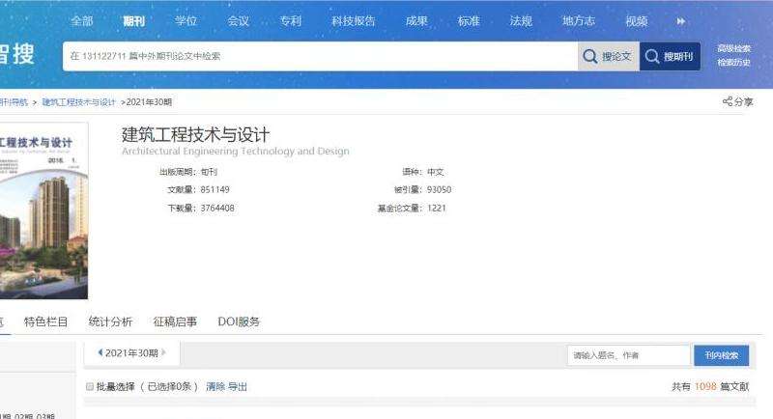This screenshot has width=773, height=419.
Task: Select the 全部 search category
Action: coord(81,21)
